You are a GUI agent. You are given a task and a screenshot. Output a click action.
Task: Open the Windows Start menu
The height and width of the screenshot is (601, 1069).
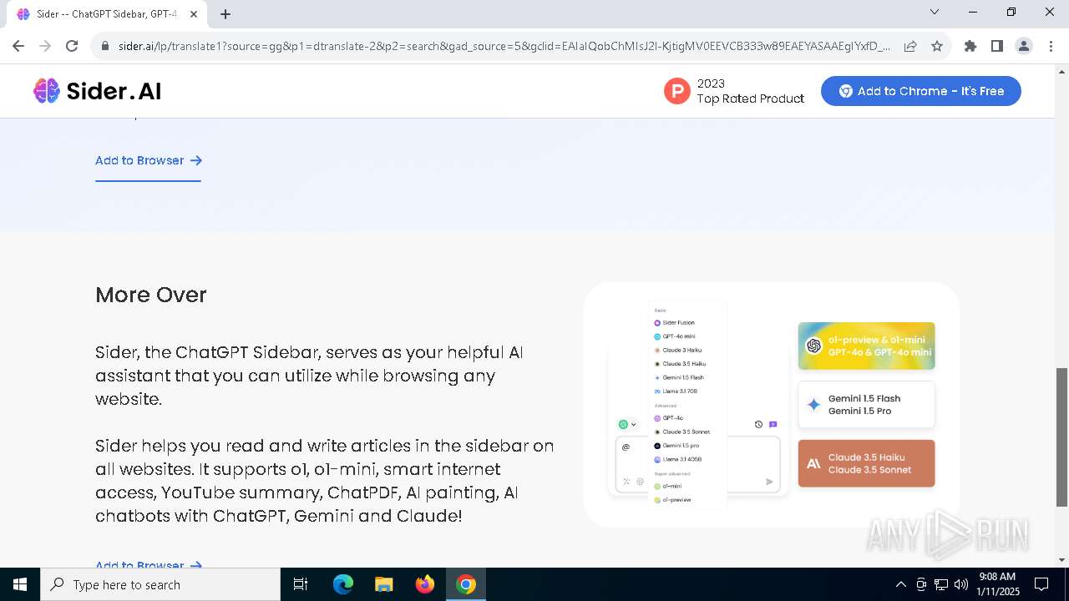click(x=20, y=584)
